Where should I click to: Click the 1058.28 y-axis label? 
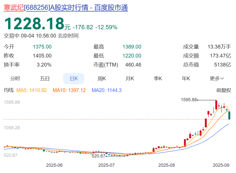click(x=12, y=128)
